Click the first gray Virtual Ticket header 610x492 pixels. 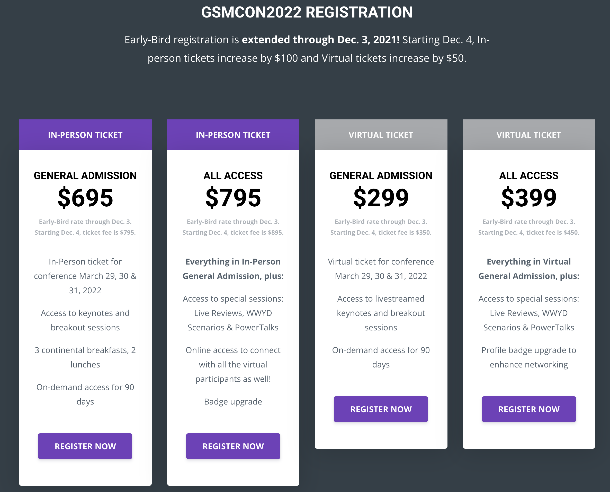click(x=381, y=135)
